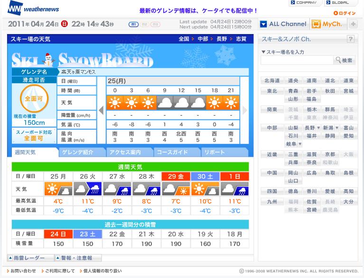Click the top banner about ゲレンデ情報

[x=198, y=11]
